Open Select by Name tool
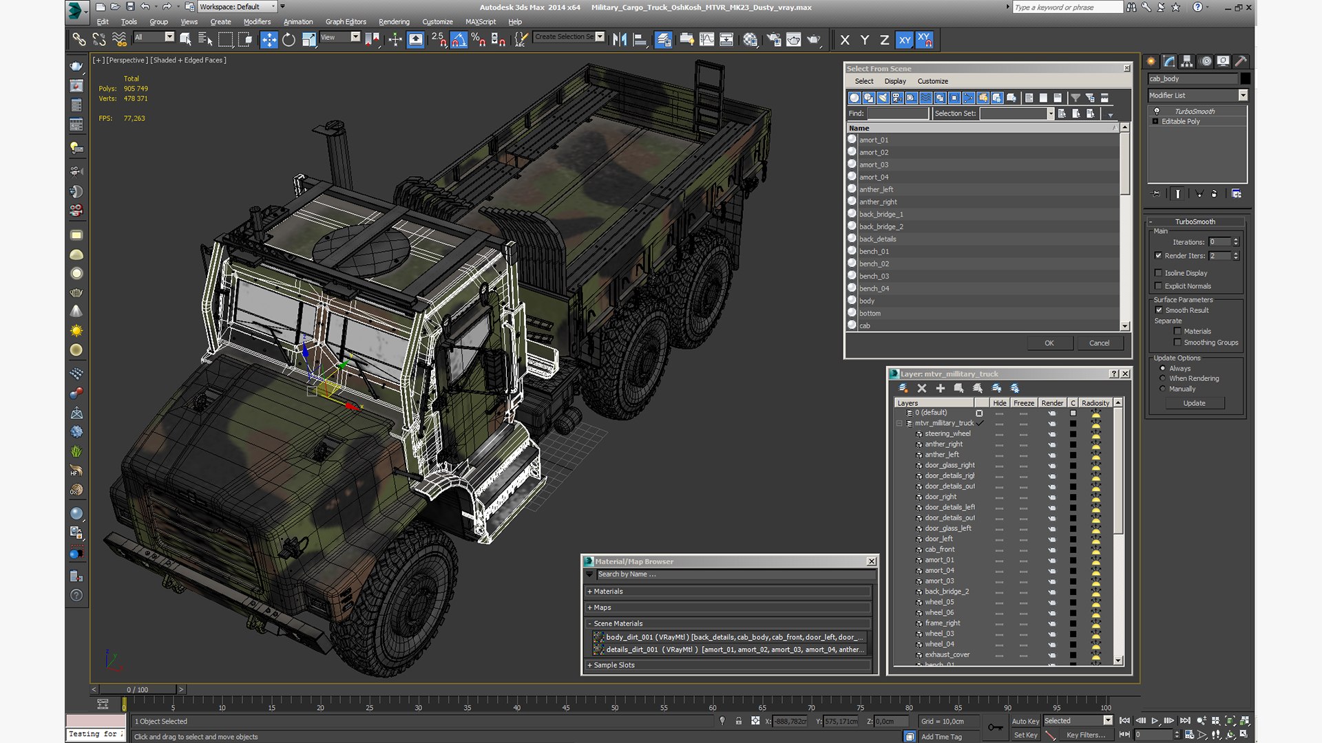The width and height of the screenshot is (1322, 743). tap(205, 40)
